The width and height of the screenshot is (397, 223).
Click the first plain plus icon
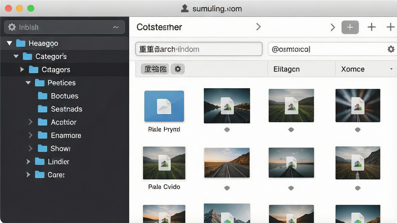click(371, 27)
